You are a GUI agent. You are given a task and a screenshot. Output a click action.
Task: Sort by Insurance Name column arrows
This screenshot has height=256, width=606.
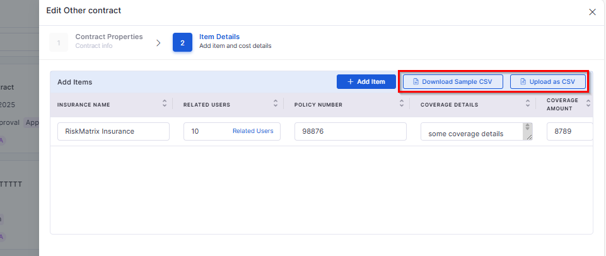coord(165,103)
